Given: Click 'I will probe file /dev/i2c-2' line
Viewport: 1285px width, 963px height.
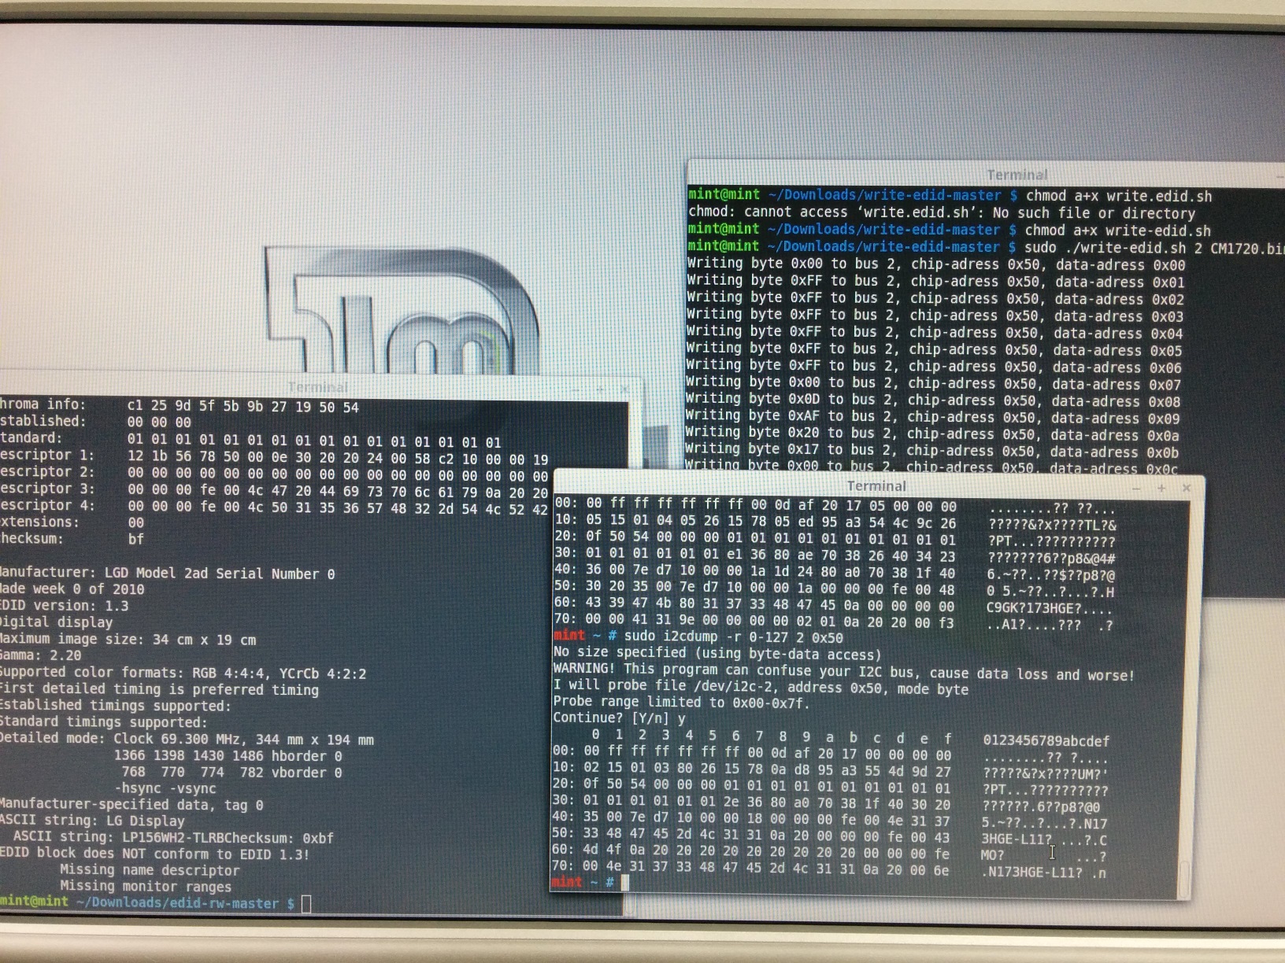Looking at the screenshot, I should (761, 688).
